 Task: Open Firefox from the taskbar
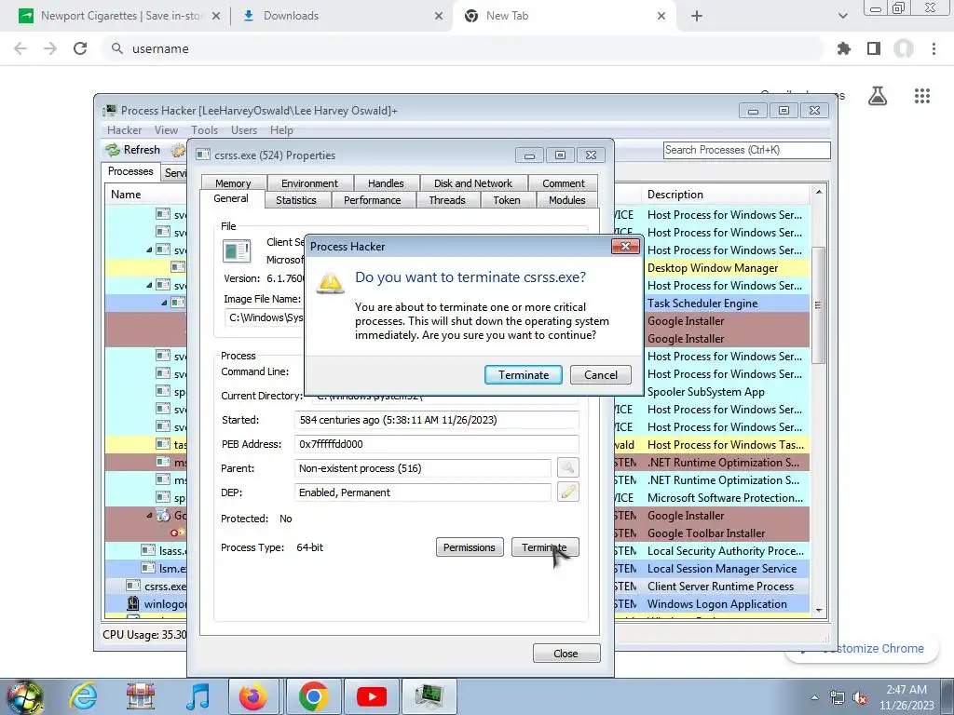(253, 696)
